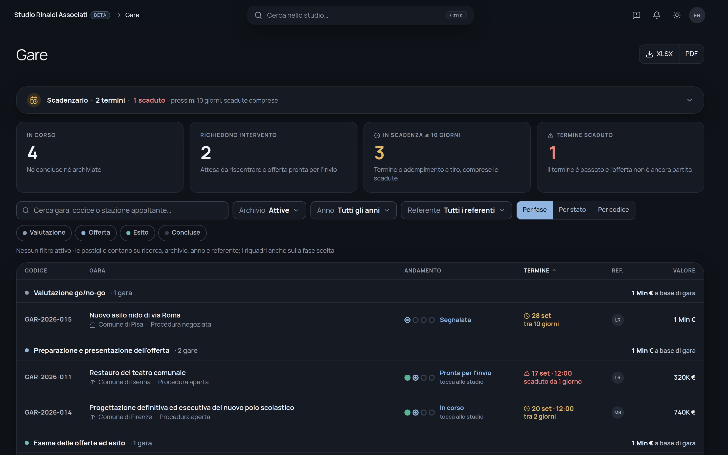Toggle the Offerta phase filter pill

(x=96, y=233)
